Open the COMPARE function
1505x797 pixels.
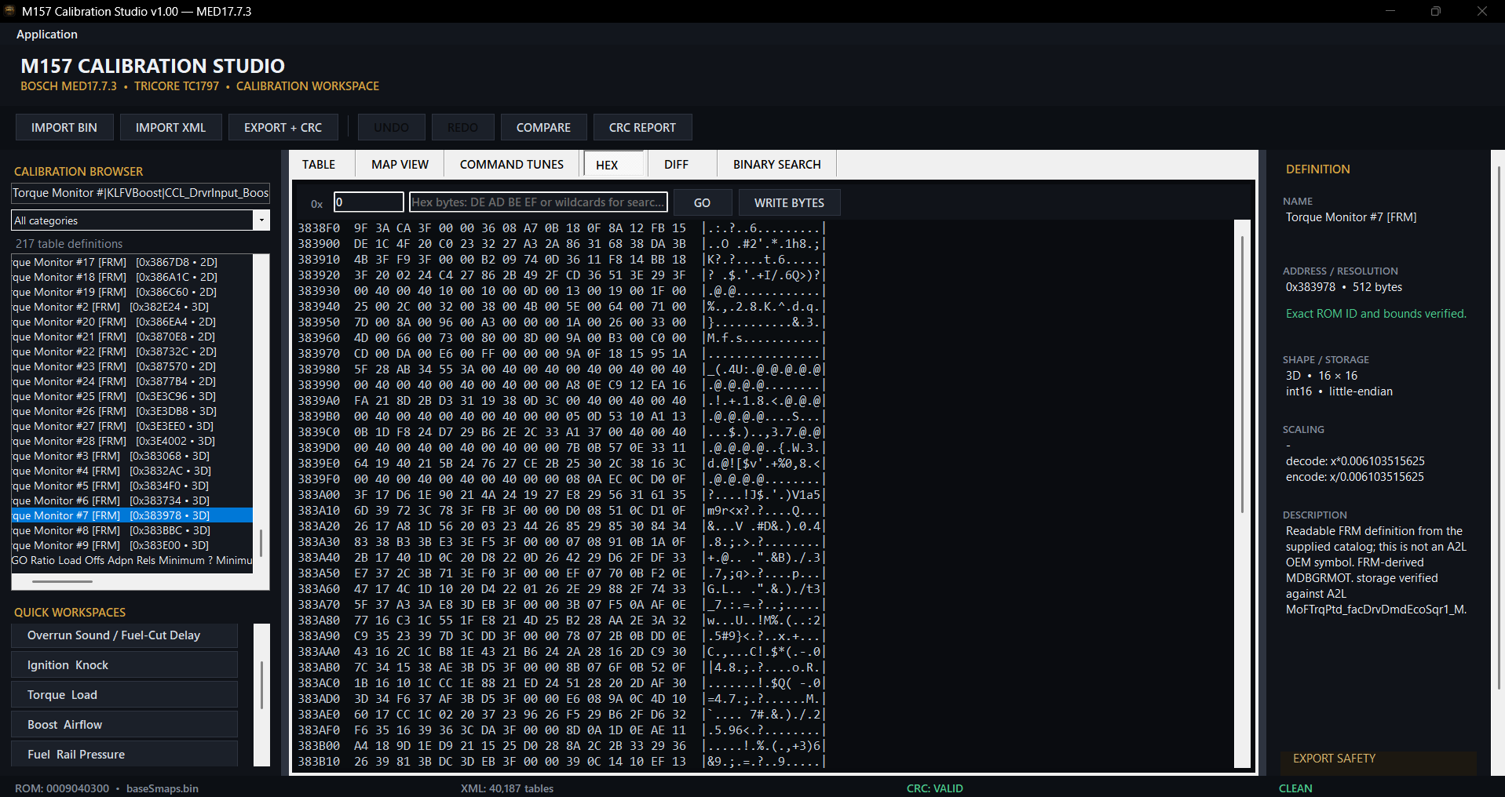(x=543, y=127)
